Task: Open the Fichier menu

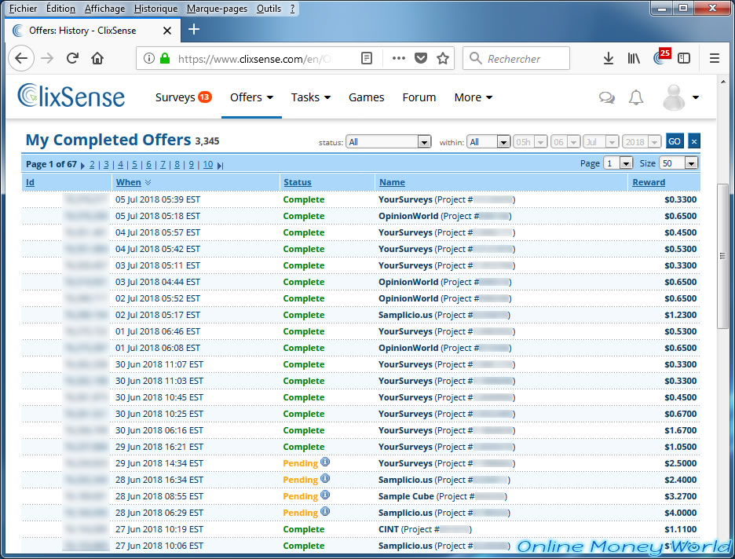Action: point(23,9)
